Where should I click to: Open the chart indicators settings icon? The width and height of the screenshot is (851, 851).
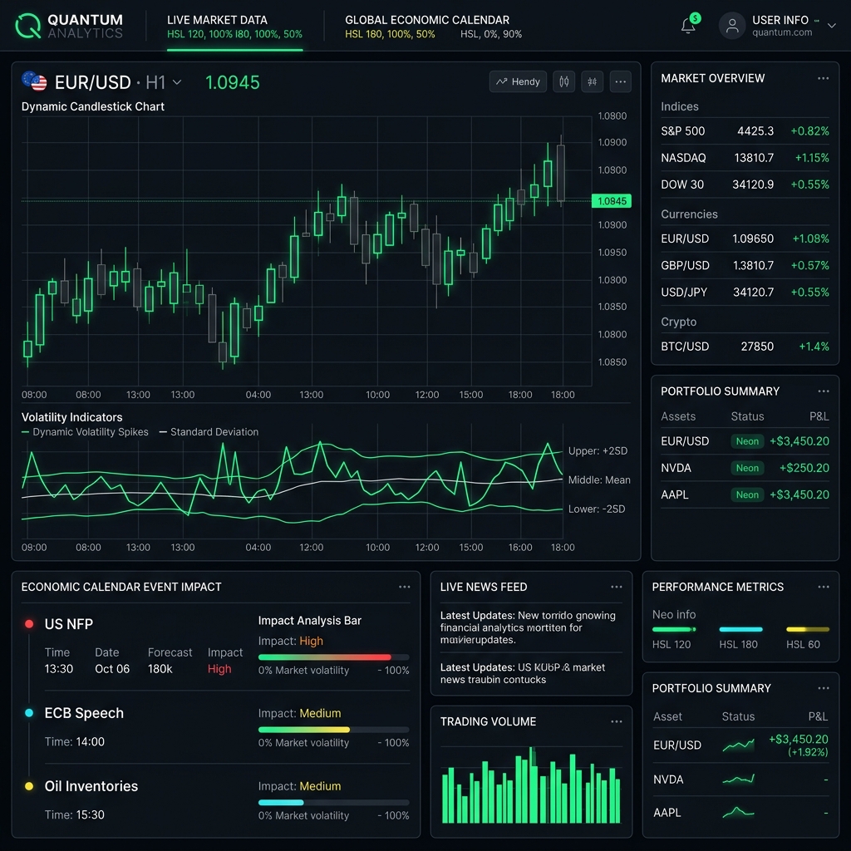coord(592,82)
